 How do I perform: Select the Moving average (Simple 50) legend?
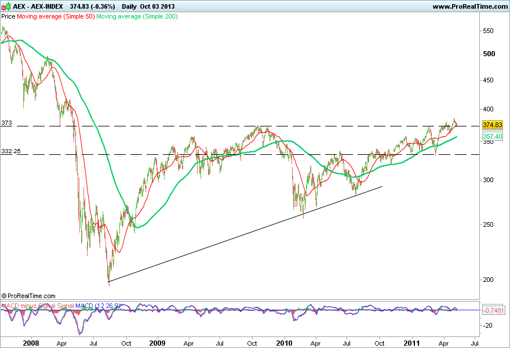[x=56, y=16]
